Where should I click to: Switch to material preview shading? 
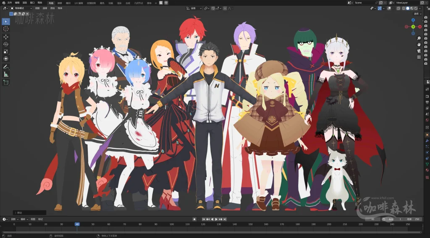pyautogui.click(x=412, y=8)
